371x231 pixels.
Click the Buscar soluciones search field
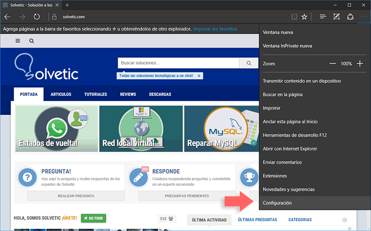click(178, 63)
